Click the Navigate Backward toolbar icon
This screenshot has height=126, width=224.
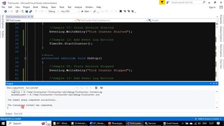pyautogui.click(x=6, y=11)
